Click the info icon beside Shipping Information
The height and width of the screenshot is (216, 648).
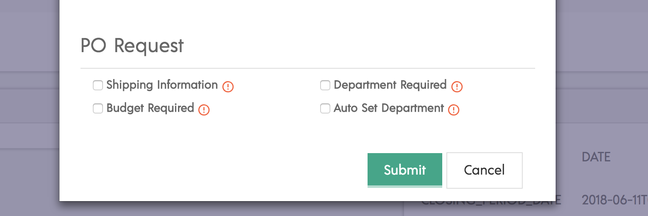[228, 87]
